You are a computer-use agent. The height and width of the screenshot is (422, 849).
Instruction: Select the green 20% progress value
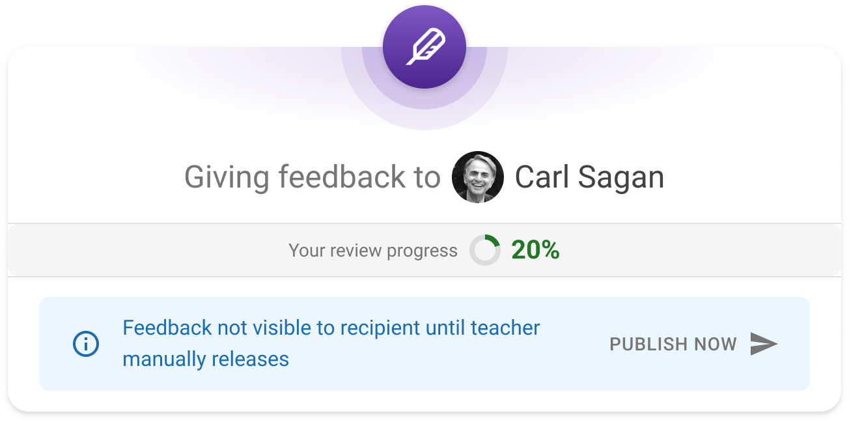click(535, 250)
